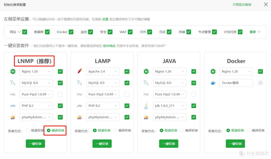Select 编译安装 radio in JAVA card

[x=182, y=130]
